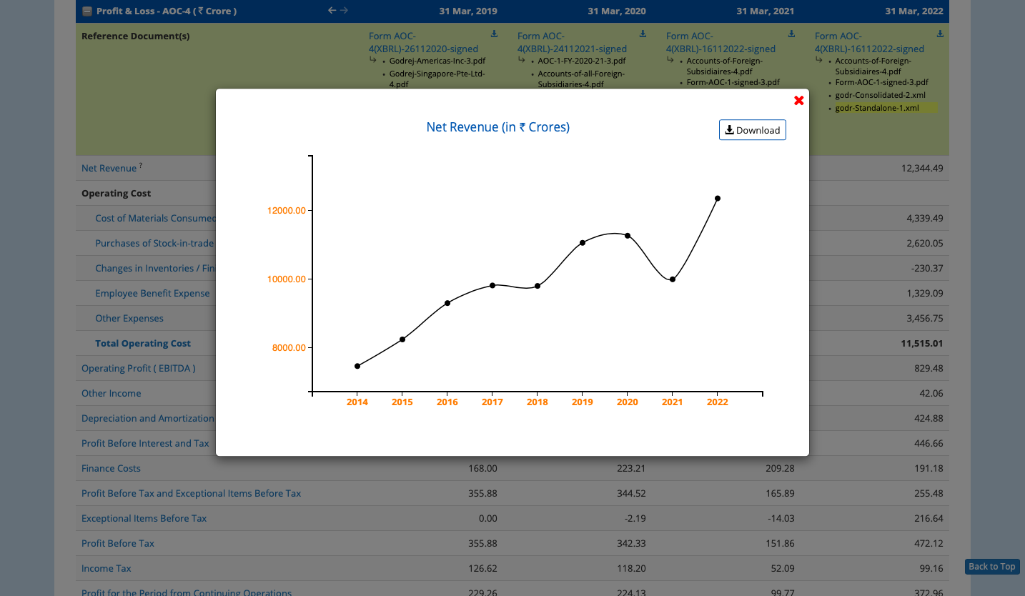The image size is (1025, 596).
Task: Click the help question mark beside Net Revenue
Action: pyautogui.click(x=141, y=166)
